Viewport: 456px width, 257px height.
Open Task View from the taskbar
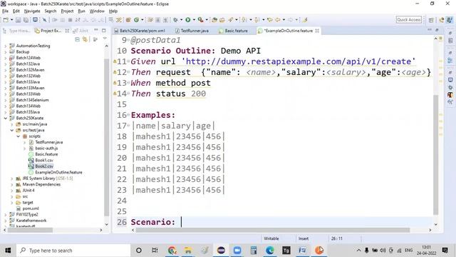point(155,251)
